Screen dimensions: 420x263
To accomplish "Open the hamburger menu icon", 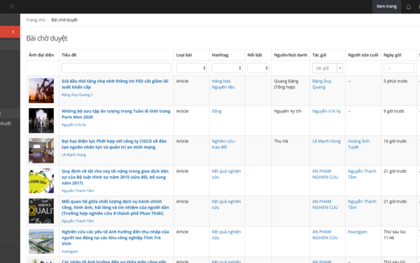I will click(x=12, y=6).
